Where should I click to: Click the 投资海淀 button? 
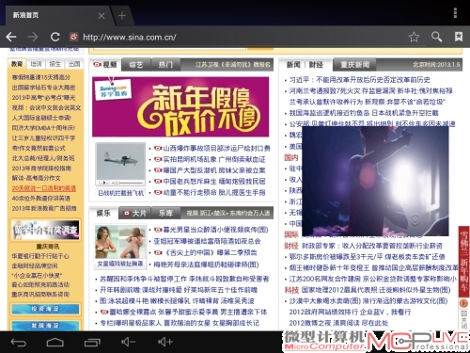pos(45,309)
